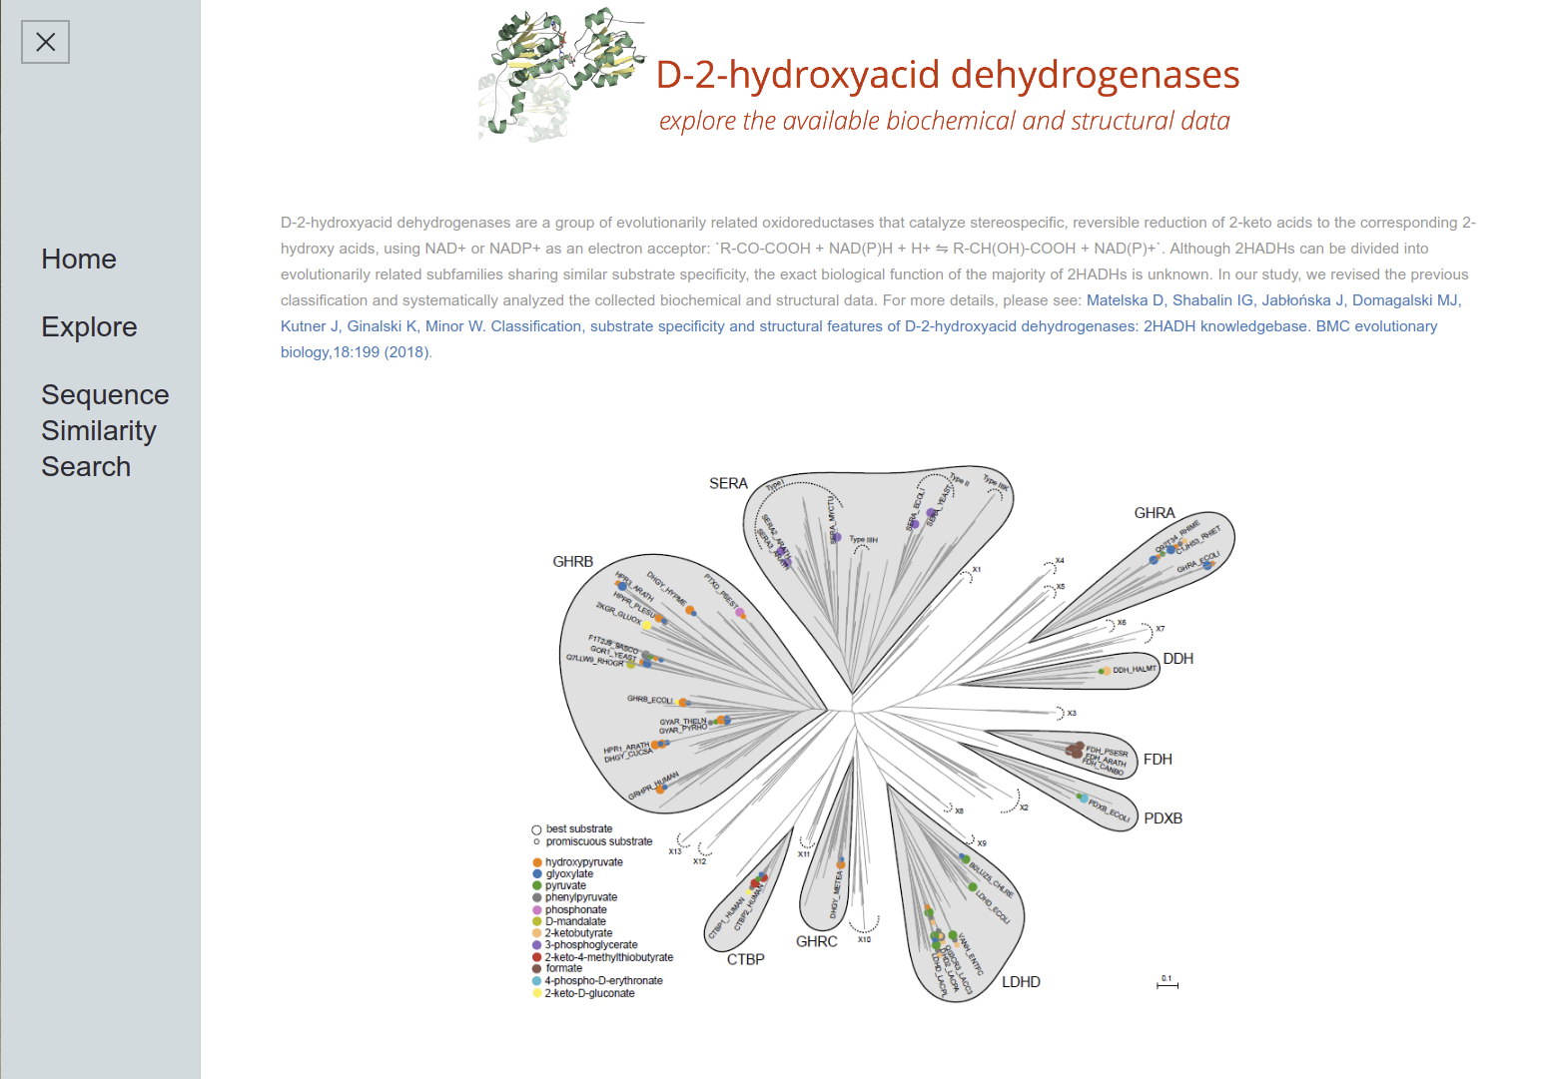Open Sequence Similarity Search
Screen dimensions: 1557x1079
(x=105, y=431)
